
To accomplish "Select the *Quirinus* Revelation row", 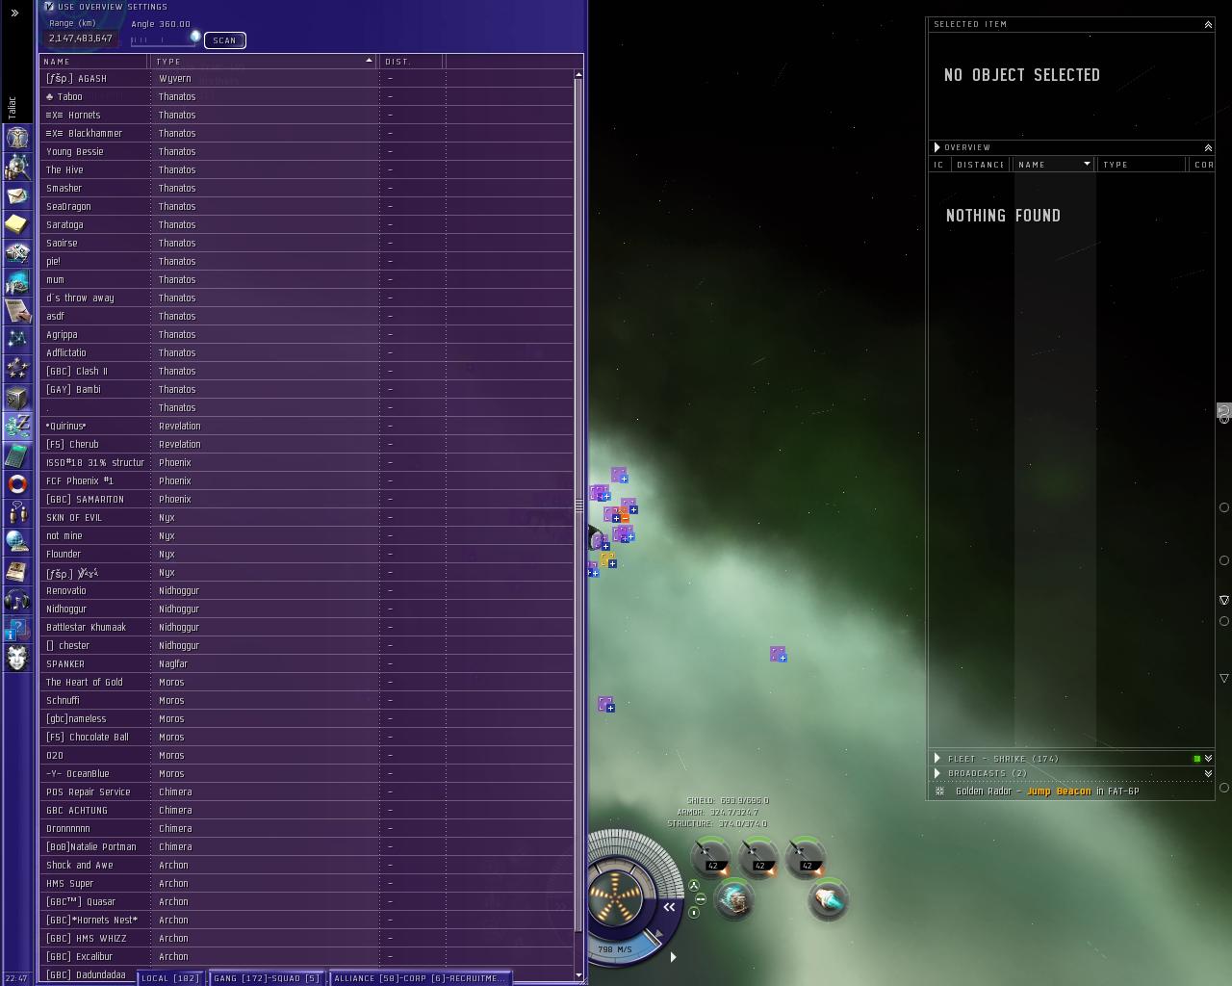I will click(x=308, y=427).
